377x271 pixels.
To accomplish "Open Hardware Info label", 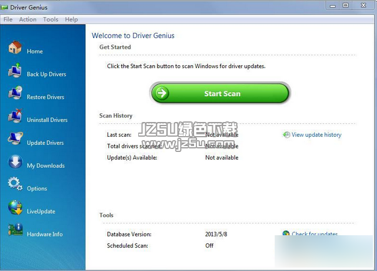I will 45,234.
